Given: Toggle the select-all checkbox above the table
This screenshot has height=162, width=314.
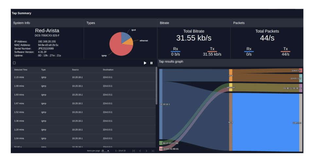Looking at the screenshot, I should [x=14, y=63].
